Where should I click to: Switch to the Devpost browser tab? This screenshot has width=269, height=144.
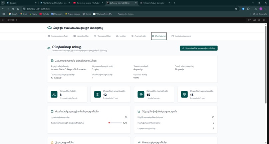pos(21,3)
